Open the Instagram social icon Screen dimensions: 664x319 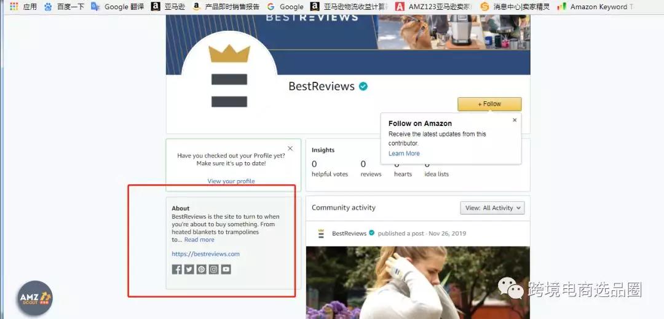click(x=214, y=269)
